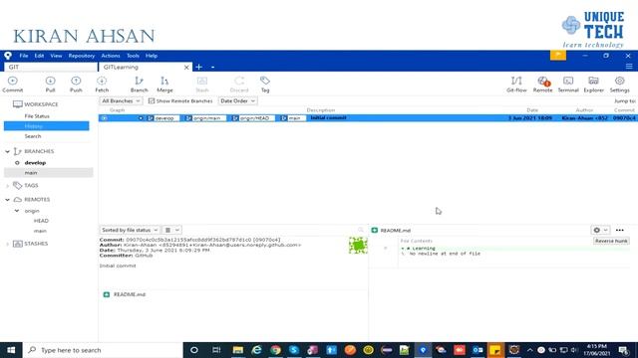The image size is (638, 358).
Task: Click the Sourcetree logo icon
Action: 8,56
